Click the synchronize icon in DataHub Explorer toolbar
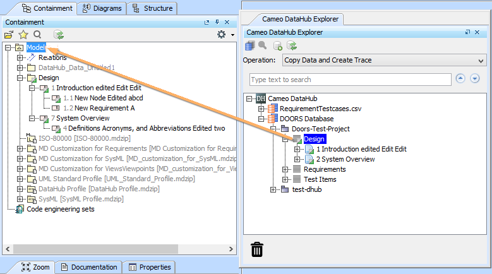This screenshot has width=492, height=274. [292, 45]
